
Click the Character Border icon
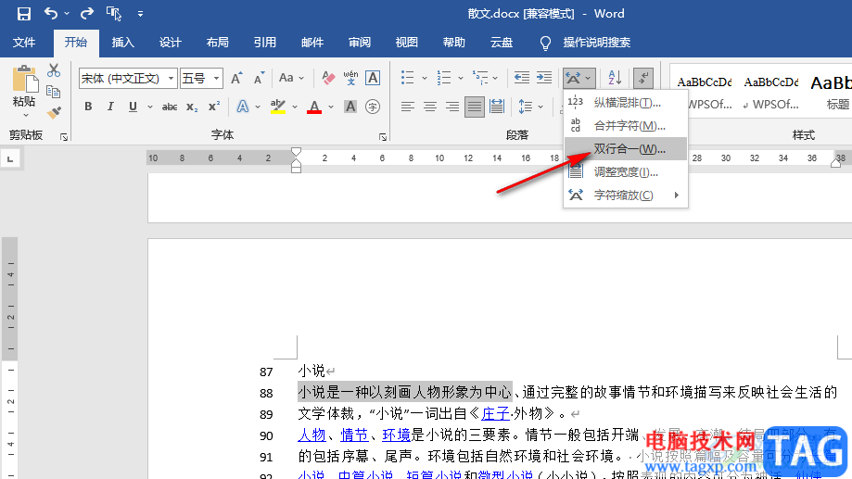pos(373,78)
